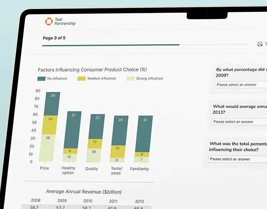Click the 2008 column header
The height and width of the screenshot is (209, 267).
[35, 200]
